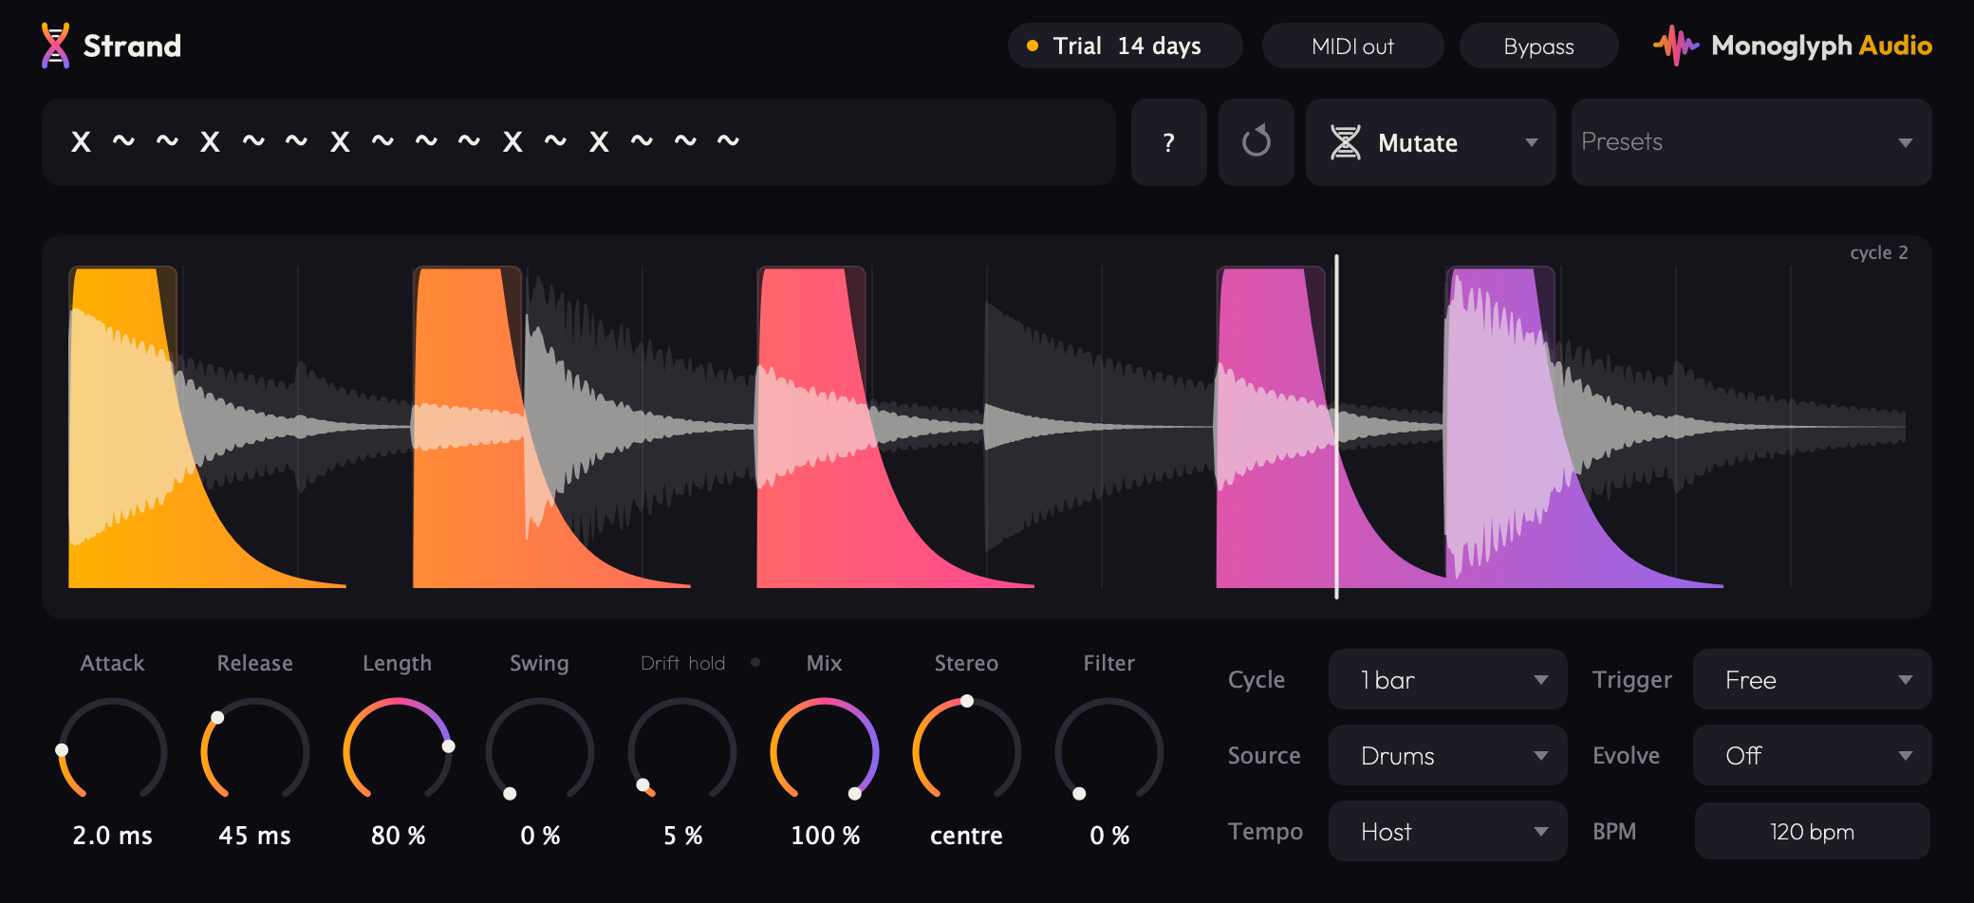Click the DNA helix icon beside Mutate
This screenshot has height=903, width=1974.
[x=1345, y=142]
